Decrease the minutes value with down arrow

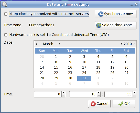click(x=99, y=96)
